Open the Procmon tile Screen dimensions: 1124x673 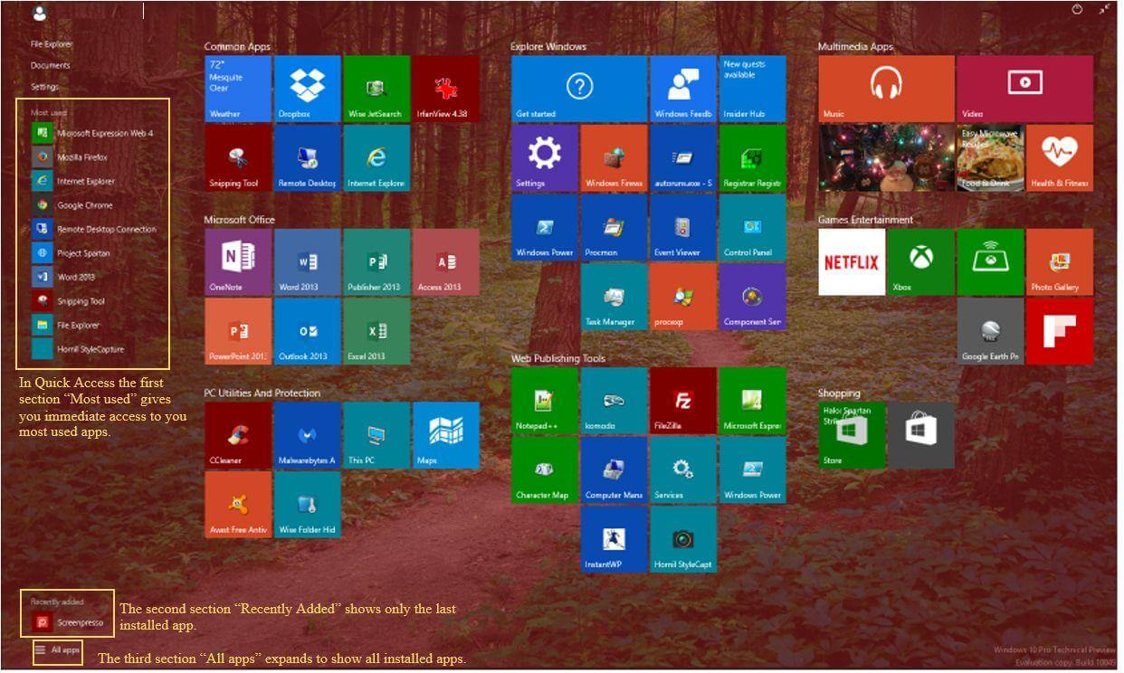click(x=614, y=228)
